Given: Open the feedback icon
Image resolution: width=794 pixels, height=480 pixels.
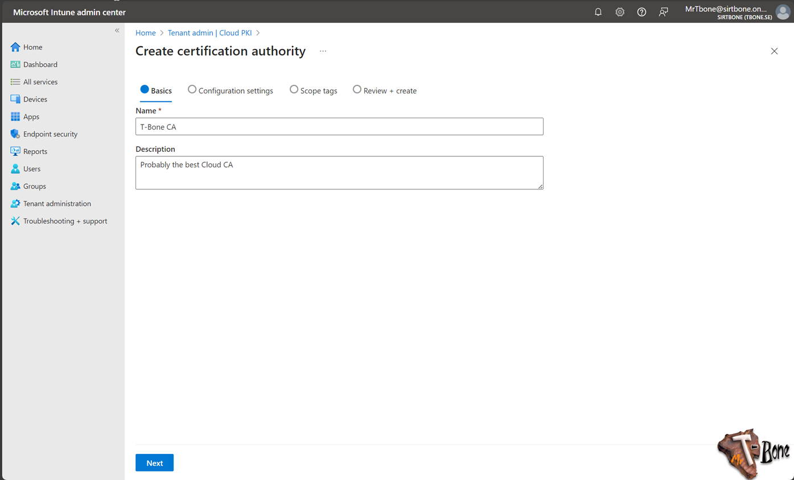Looking at the screenshot, I should point(663,11).
